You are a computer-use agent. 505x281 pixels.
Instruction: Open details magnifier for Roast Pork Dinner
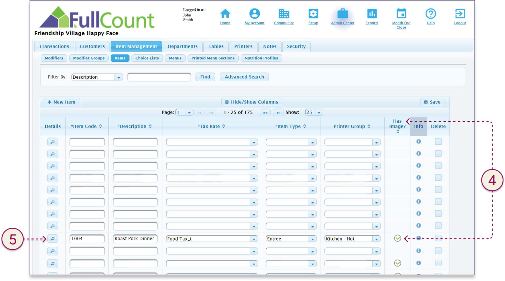[53, 239]
